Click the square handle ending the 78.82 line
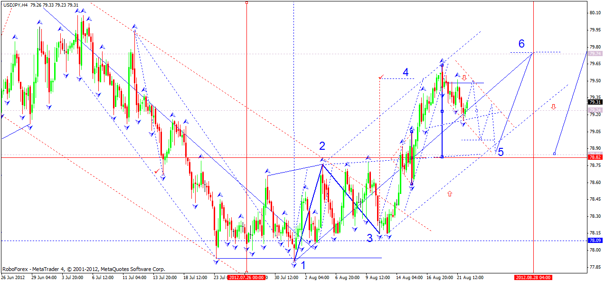The image size is (605, 281). click(555, 154)
